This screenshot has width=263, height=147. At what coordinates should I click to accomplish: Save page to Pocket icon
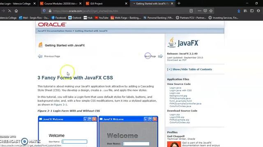click(x=205, y=11)
